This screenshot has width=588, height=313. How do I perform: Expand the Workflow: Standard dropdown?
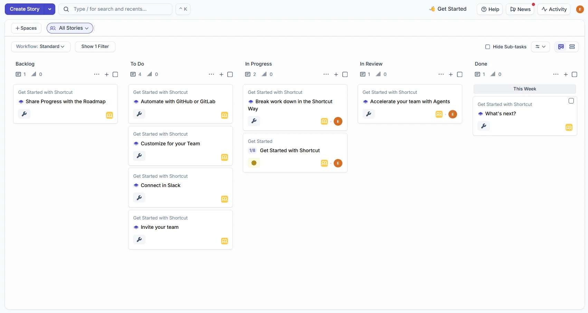(x=40, y=47)
